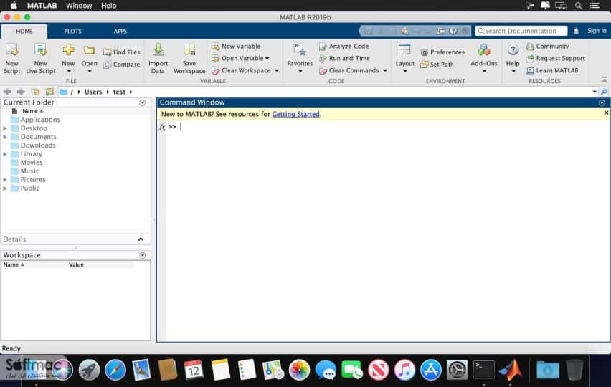
Task: Open Safari from the Dock
Action: (x=115, y=370)
